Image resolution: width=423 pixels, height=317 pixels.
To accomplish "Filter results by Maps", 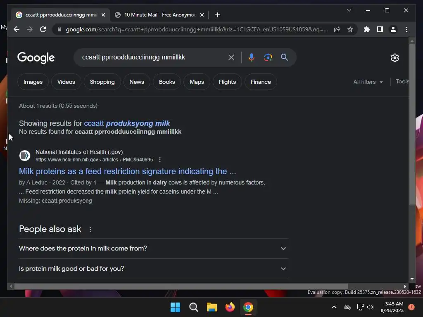I will (x=197, y=82).
